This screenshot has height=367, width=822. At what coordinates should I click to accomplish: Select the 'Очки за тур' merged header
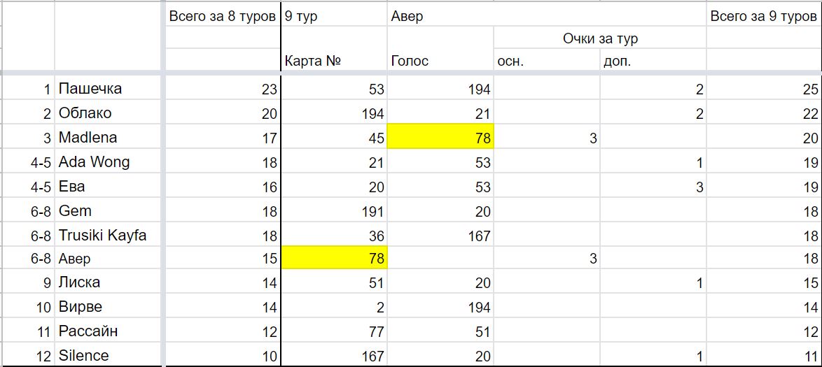coord(600,38)
